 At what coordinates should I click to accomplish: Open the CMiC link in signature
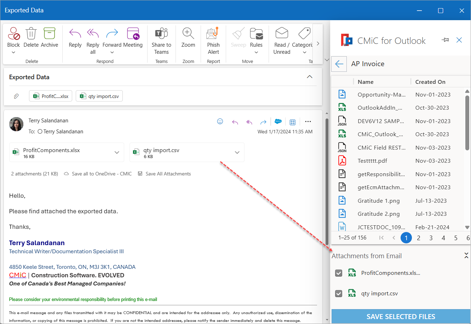pos(18,275)
